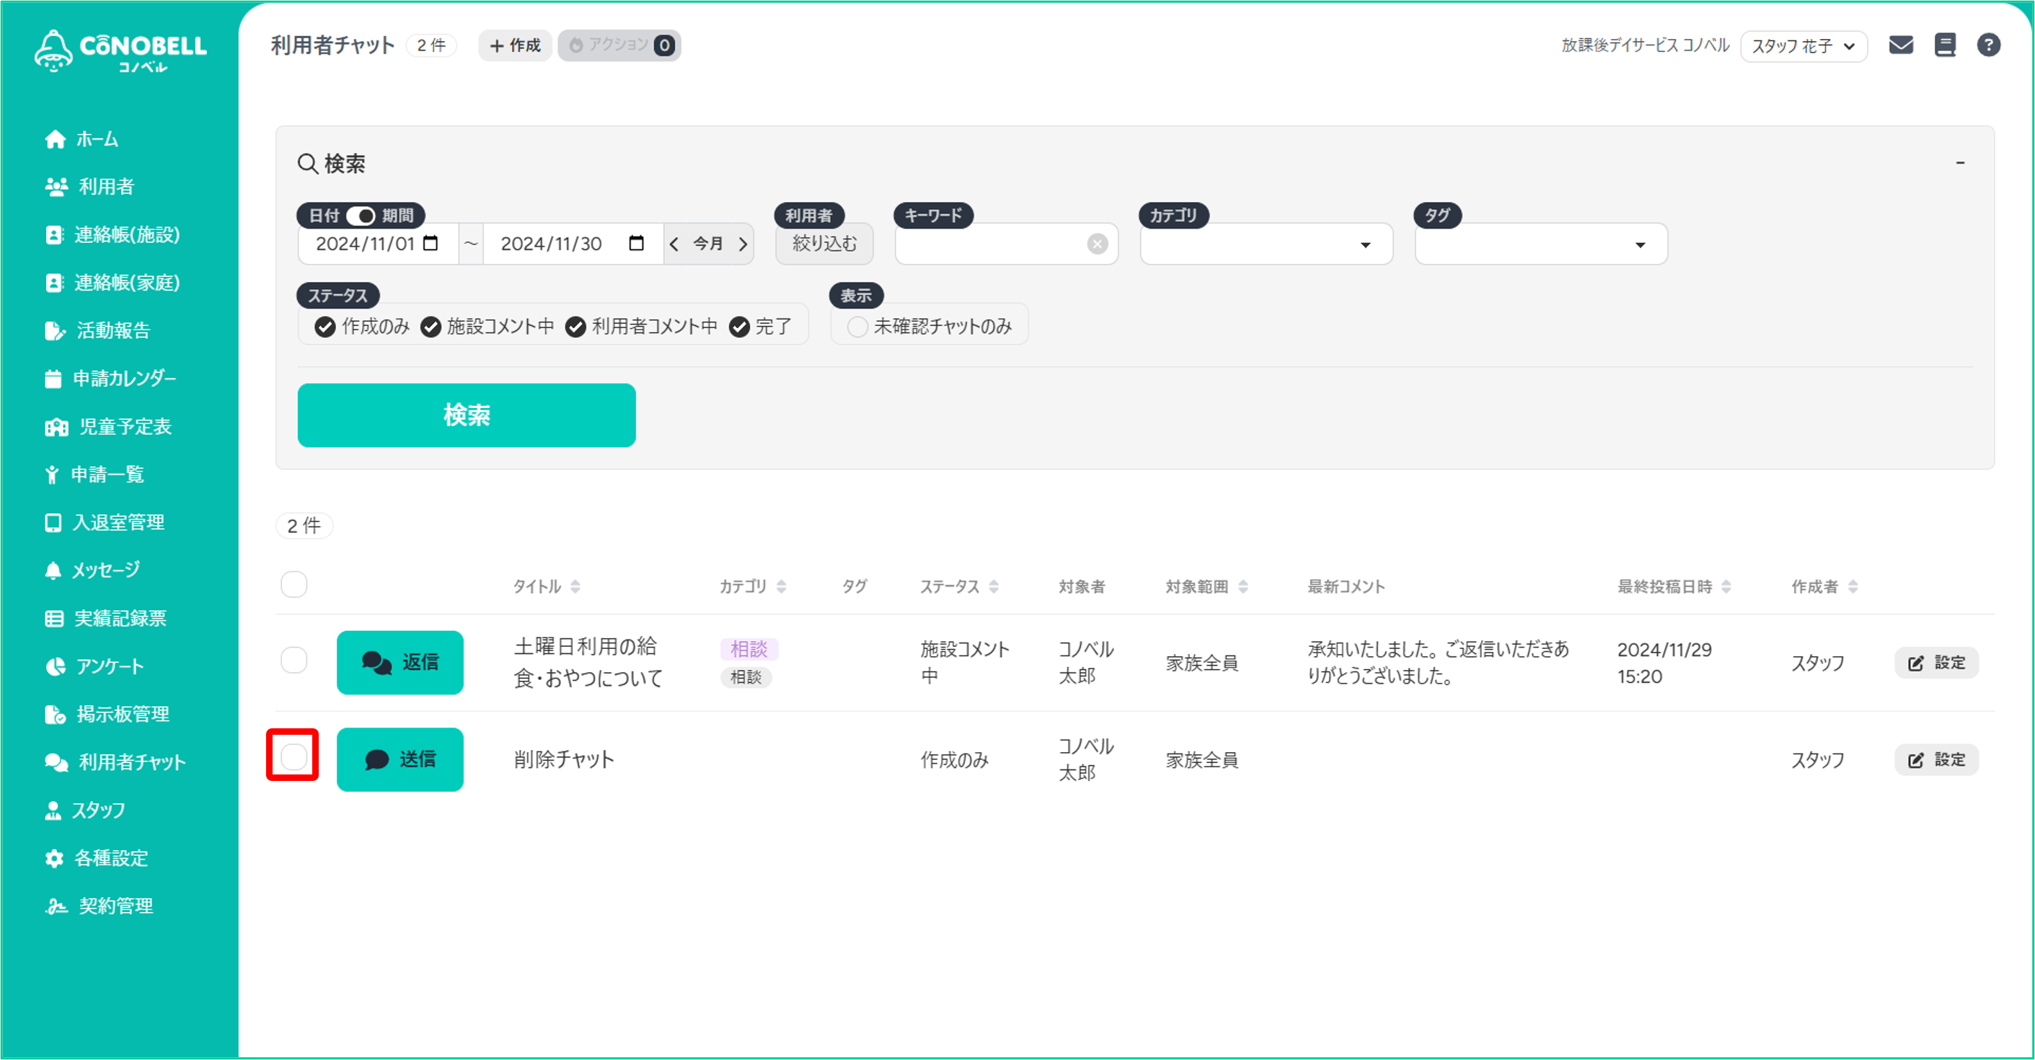Clear the keyword field with X icon
The width and height of the screenshot is (2035, 1060).
(1097, 244)
